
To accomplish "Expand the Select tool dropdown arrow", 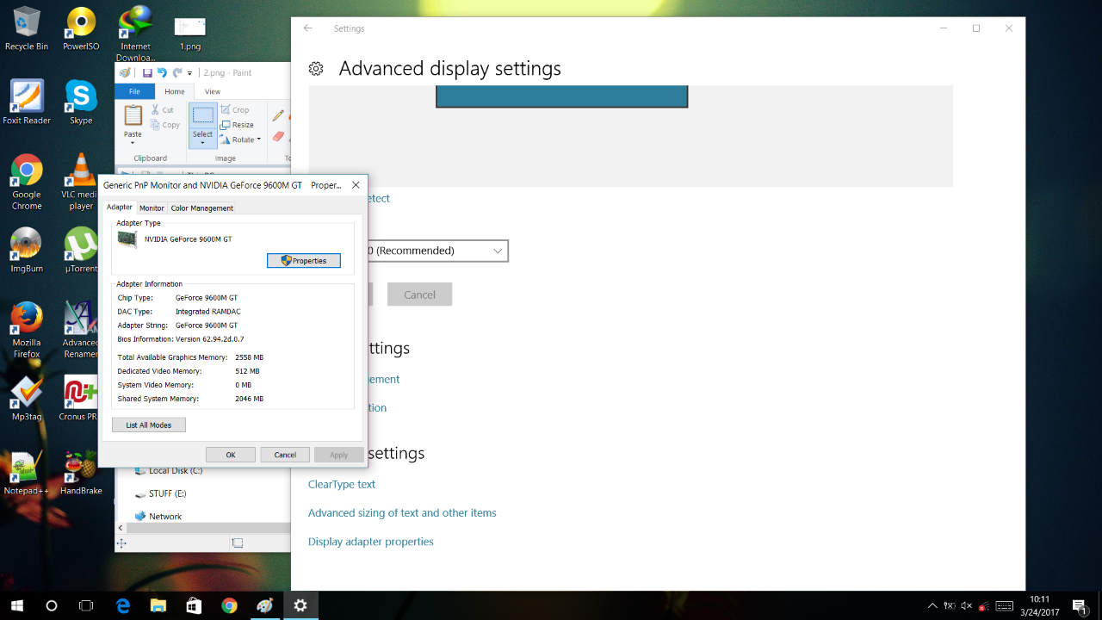I will coord(202,144).
